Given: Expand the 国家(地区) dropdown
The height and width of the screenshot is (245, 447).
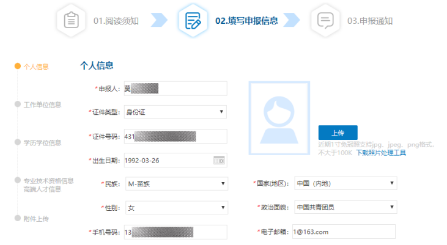Looking at the screenshot, I should tap(344, 183).
